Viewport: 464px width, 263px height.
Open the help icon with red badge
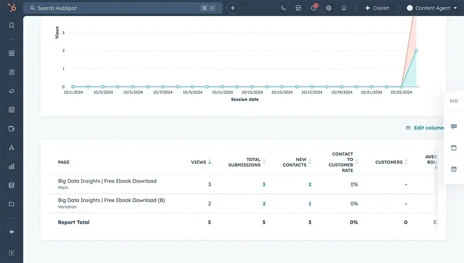(314, 8)
